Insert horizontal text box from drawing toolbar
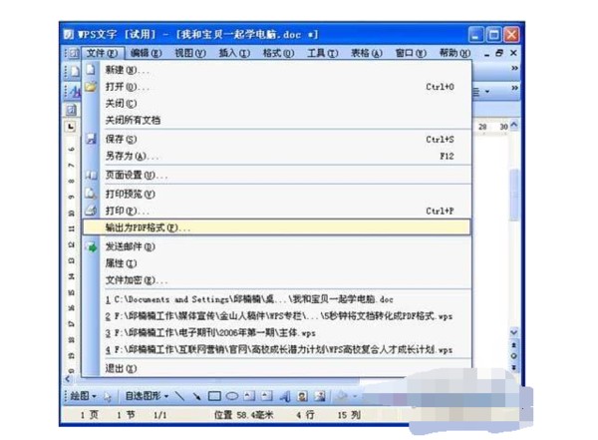The width and height of the screenshot is (598, 440). [x=249, y=396]
